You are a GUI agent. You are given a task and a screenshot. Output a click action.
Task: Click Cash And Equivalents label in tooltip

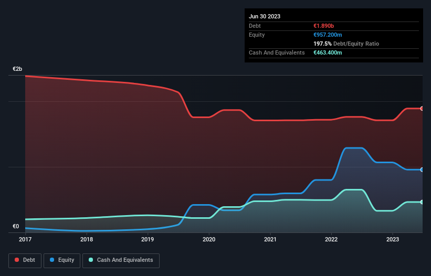(277, 52)
